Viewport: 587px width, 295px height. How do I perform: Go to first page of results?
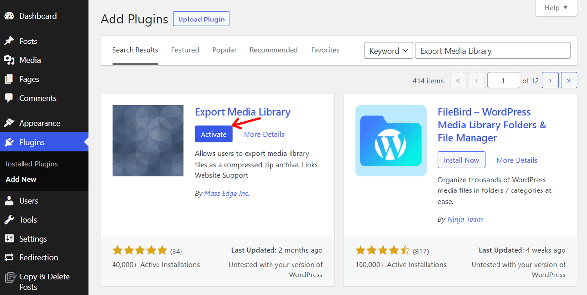(x=458, y=81)
